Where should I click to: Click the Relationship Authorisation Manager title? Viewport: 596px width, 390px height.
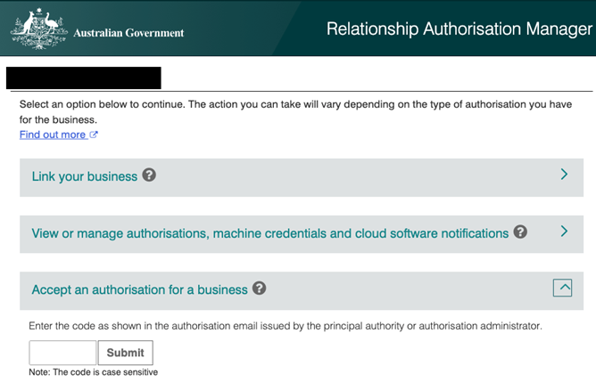tap(459, 28)
